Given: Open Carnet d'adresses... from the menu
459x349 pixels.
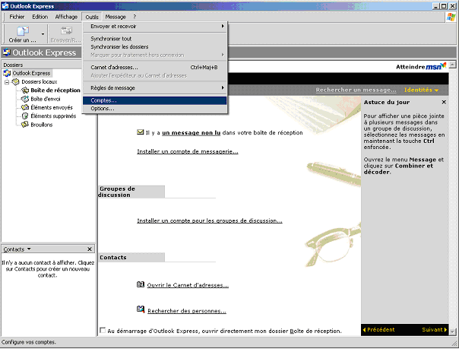Looking at the screenshot, I should [x=155, y=68].
